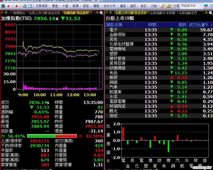Print with the printer icon
The width and height of the screenshot is (213, 170).
(25, 6)
